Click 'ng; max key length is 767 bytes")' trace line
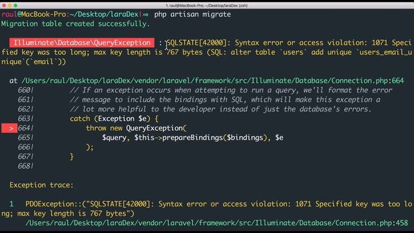Viewport: 414px width, 233px height. [67, 214]
